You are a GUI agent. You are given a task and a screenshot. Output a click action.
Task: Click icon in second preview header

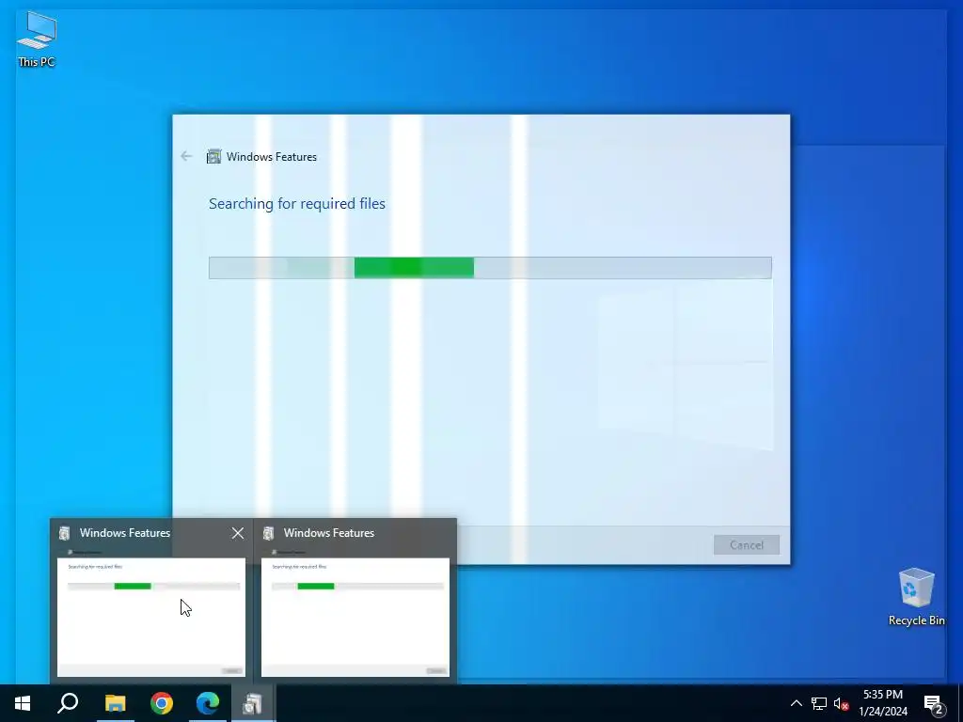point(268,533)
